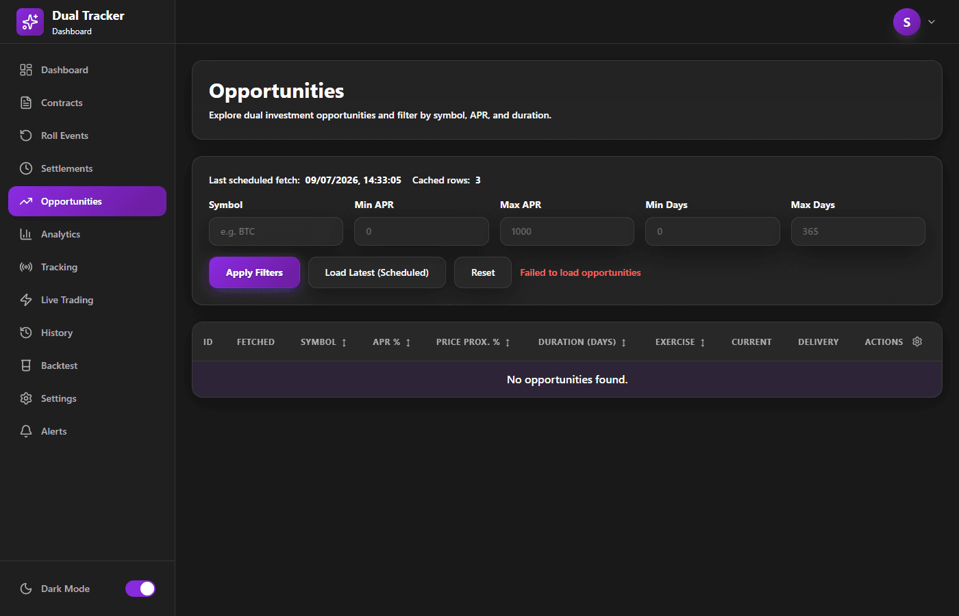
Task: Click the FETCHED column header
Action: click(x=256, y=342)
